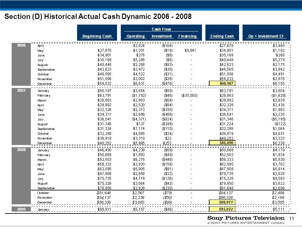Click Op + Investment value $6,238
Viewport: 302px width, 227px height.
(x=278, y=143)
